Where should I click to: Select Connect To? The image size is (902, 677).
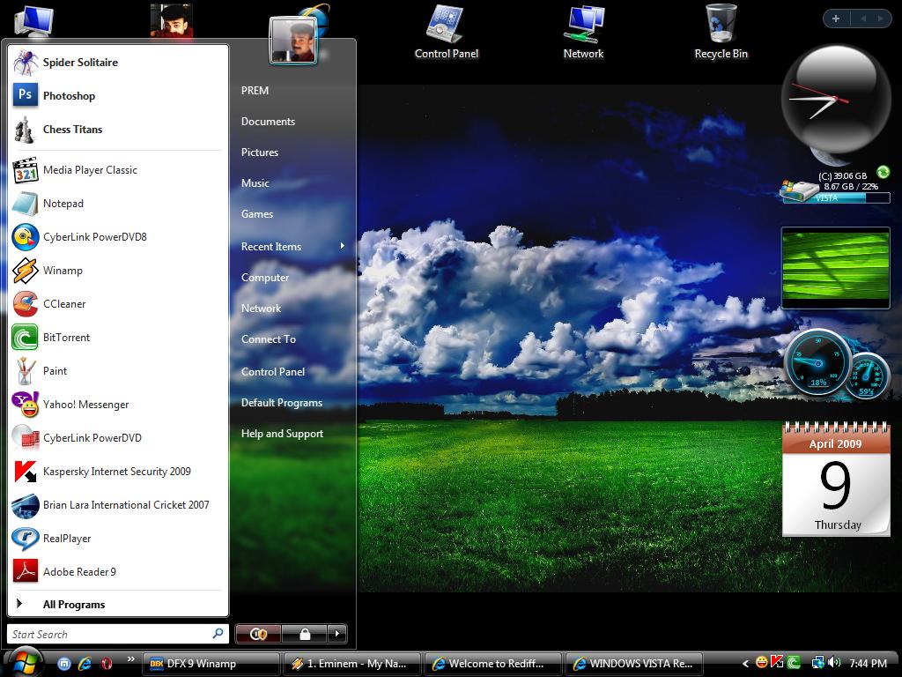pyautogui.click(x=268, y=339)
